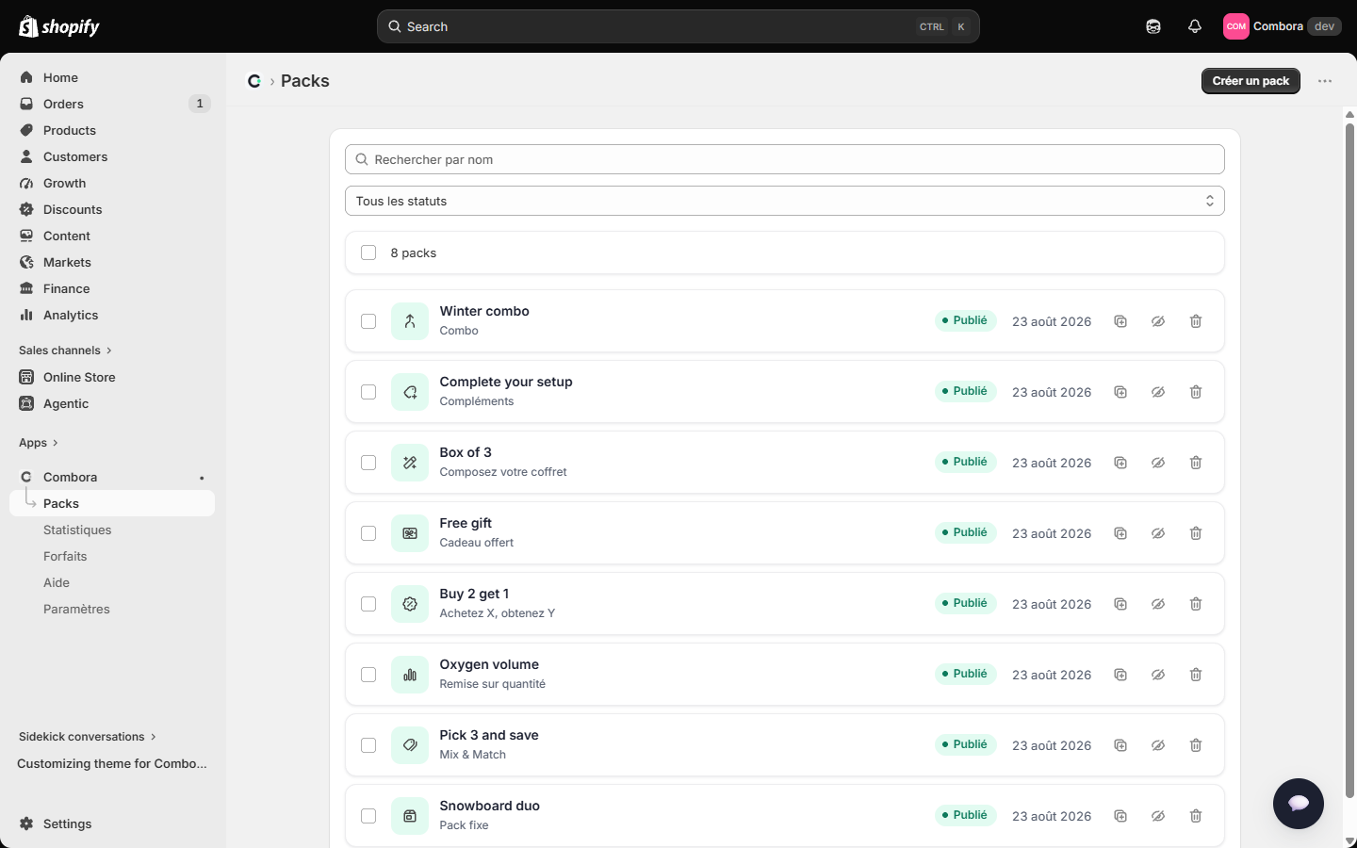Expand Sidekick conversations list
The width and height of the screenshot is (1357, 848).
(88, 737)
